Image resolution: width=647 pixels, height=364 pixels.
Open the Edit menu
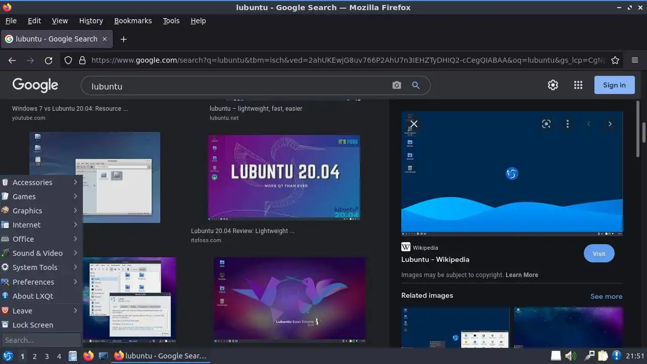click(x=34, y=21)
